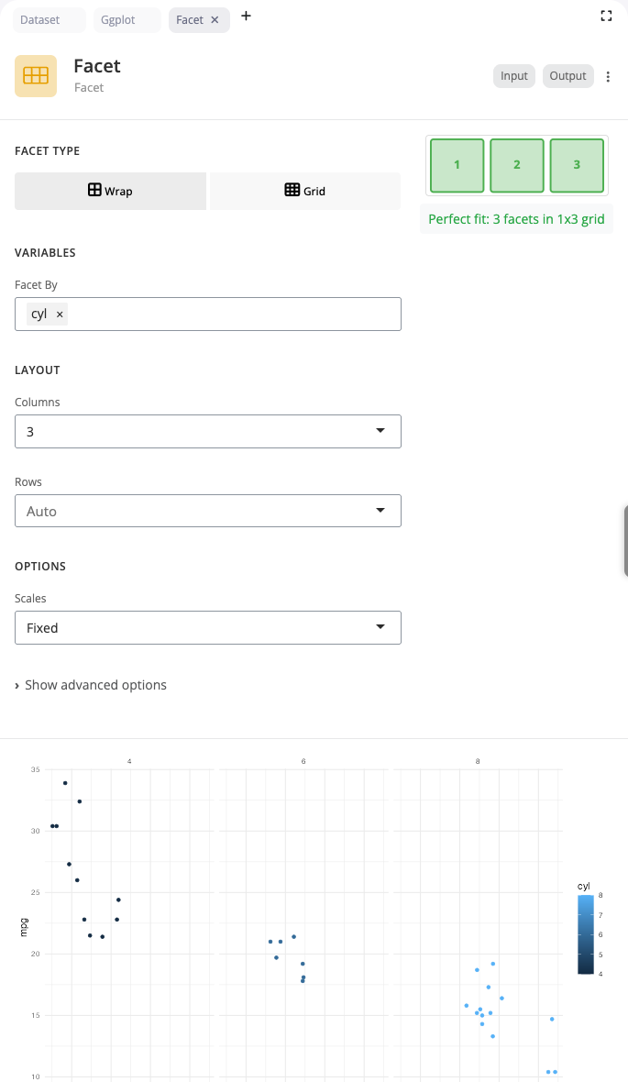Open the Scales dropdown showing Fixed
The image size is (628, 1082).
(x=208, y=627)
